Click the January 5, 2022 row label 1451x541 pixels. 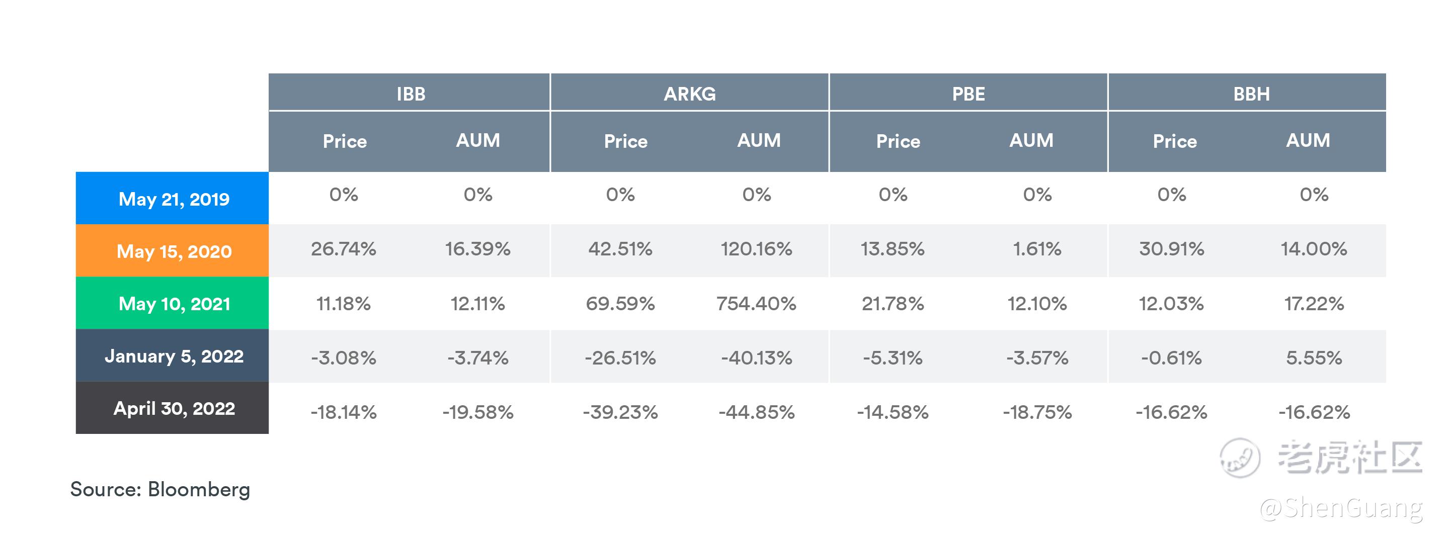click(173, 356)
